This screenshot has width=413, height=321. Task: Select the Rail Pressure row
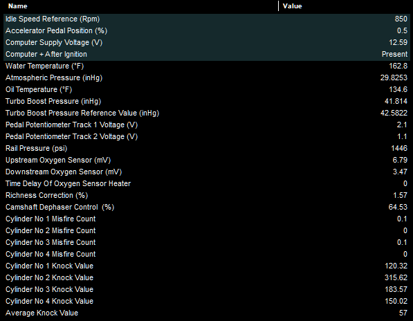point(207,148)
